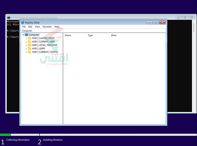197x146 pixels.
Task: Click the cmd.exe window title text
Action: pos(34,18)
